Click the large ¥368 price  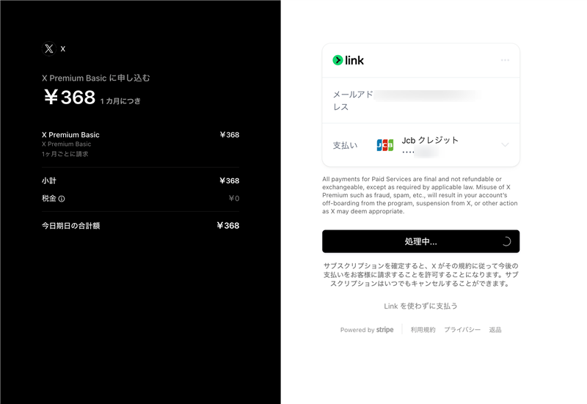pos(70,98)
